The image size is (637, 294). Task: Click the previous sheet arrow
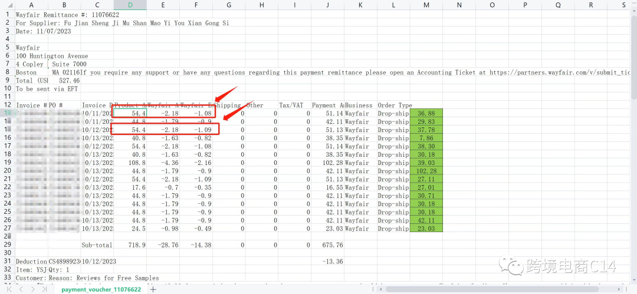[19, 289]
